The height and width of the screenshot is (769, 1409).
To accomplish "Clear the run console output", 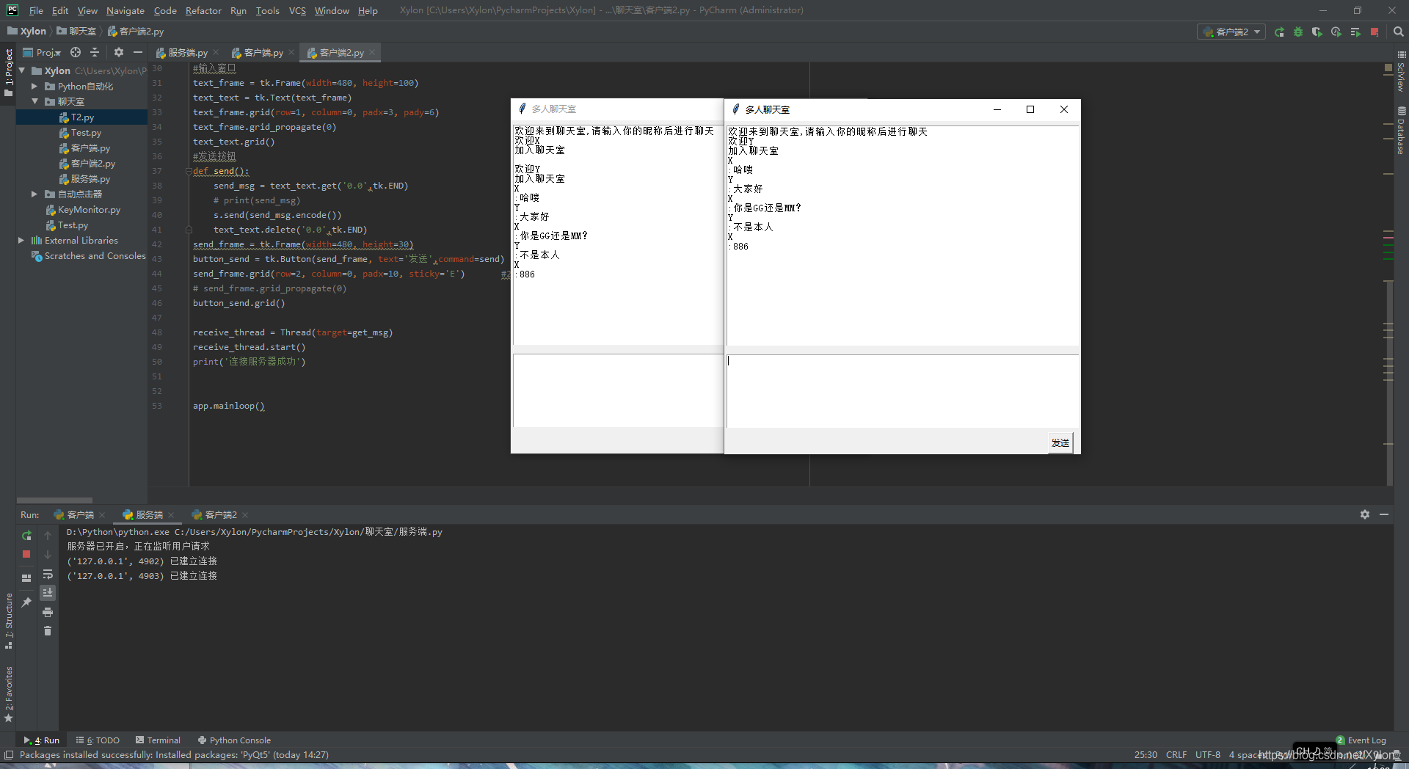I will tap(48, 630).
